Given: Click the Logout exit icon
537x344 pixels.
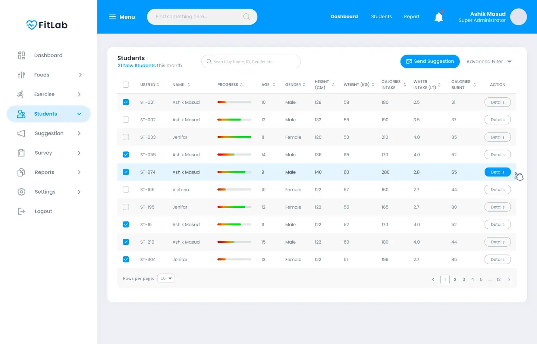Looking at the screenshot, I should coord(21,211).
